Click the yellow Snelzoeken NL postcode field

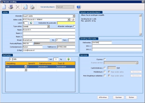tap(66, 23)
